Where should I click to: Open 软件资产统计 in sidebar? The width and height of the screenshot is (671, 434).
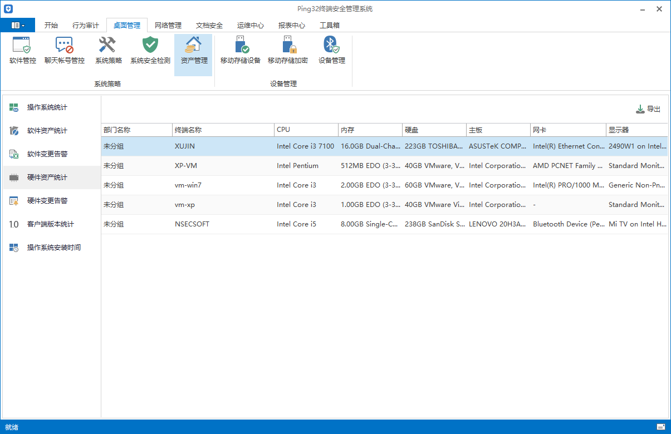(52, 131)
